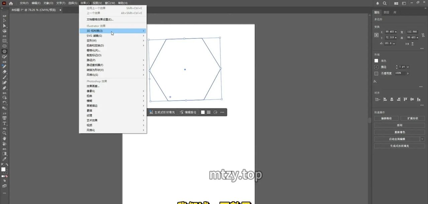Swap fill and stroke colors arrow
The image size is (428, 204).
[7, 165]
